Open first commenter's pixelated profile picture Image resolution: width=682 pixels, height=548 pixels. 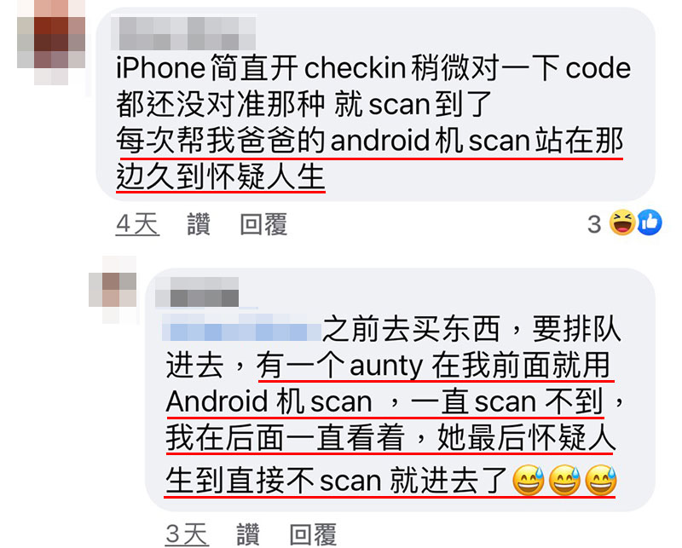coord(51,43)
